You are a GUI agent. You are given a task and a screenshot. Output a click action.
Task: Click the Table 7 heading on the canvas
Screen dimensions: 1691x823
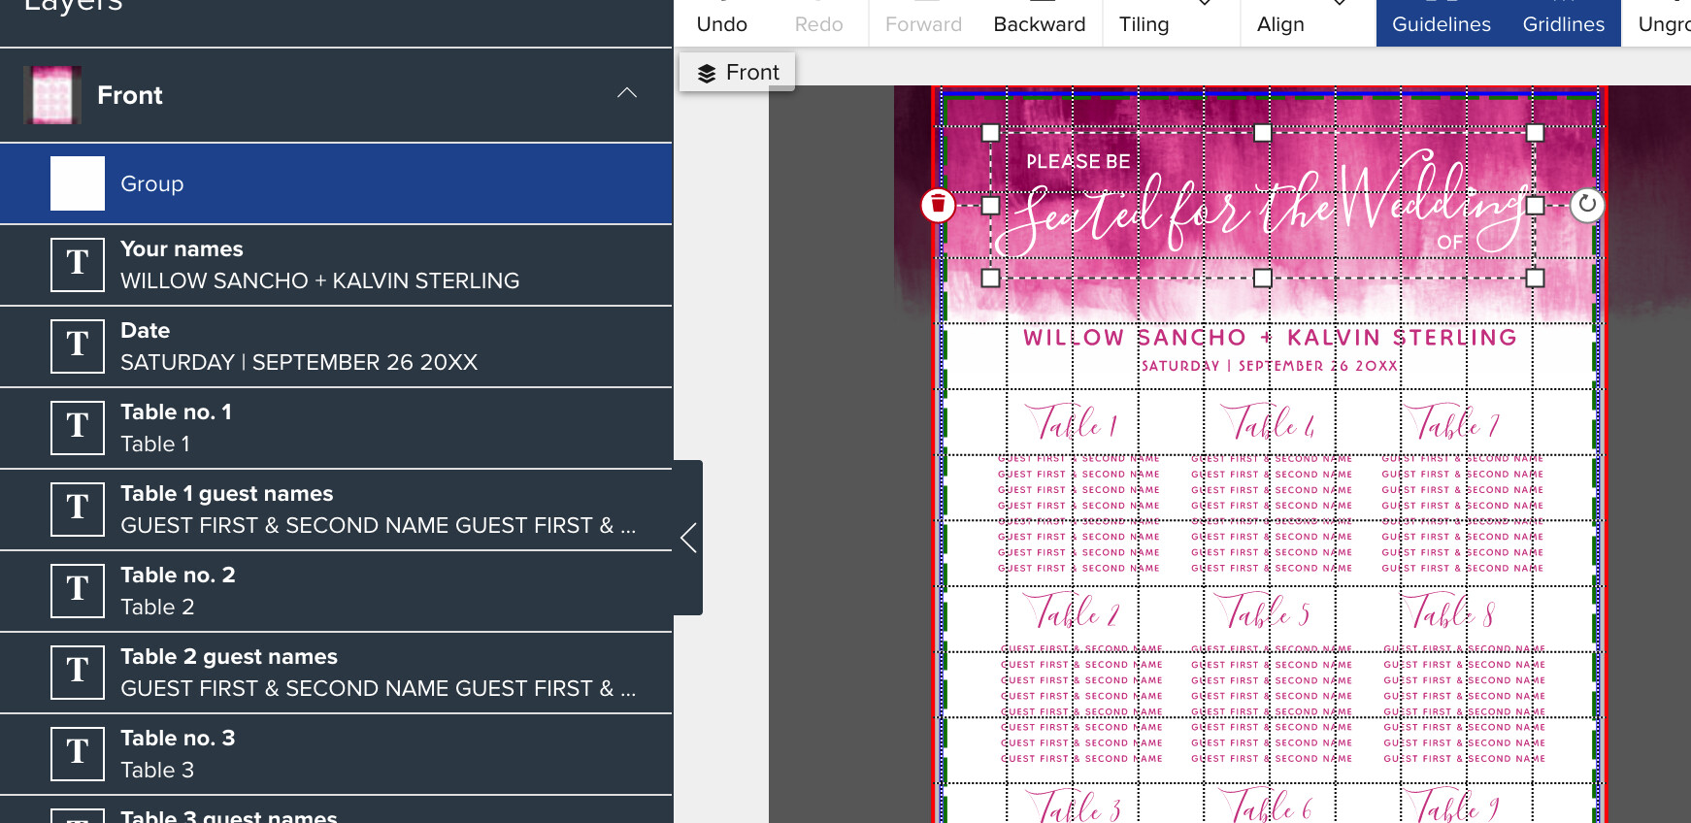point(1454,423)
